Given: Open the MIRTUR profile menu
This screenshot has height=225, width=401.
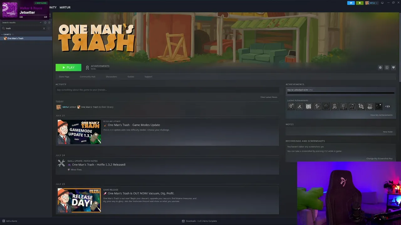Looking at the screenshot, I should pos(65,7).
